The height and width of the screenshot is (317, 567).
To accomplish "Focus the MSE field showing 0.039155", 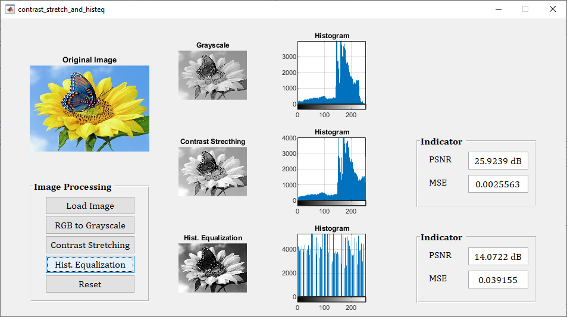I will click(498, 280).
